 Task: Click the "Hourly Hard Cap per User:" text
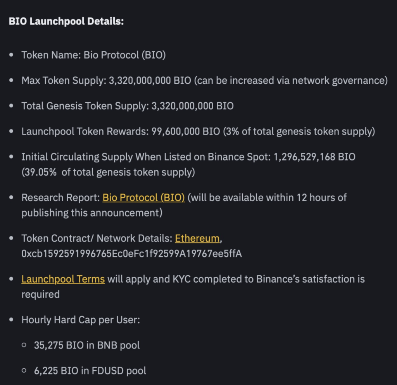click(80, 320)
